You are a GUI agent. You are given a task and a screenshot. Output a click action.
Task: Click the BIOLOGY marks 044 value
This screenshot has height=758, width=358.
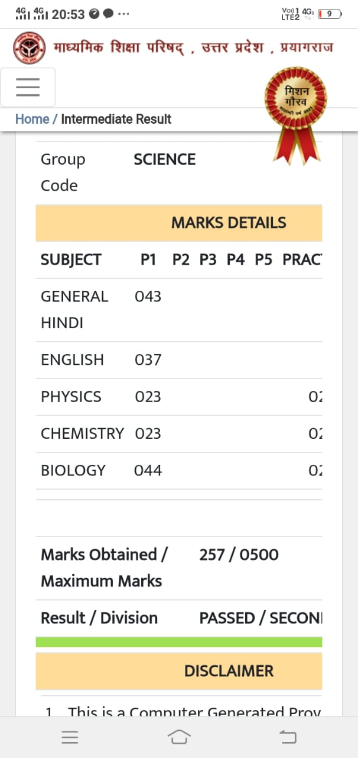(148, 470)
